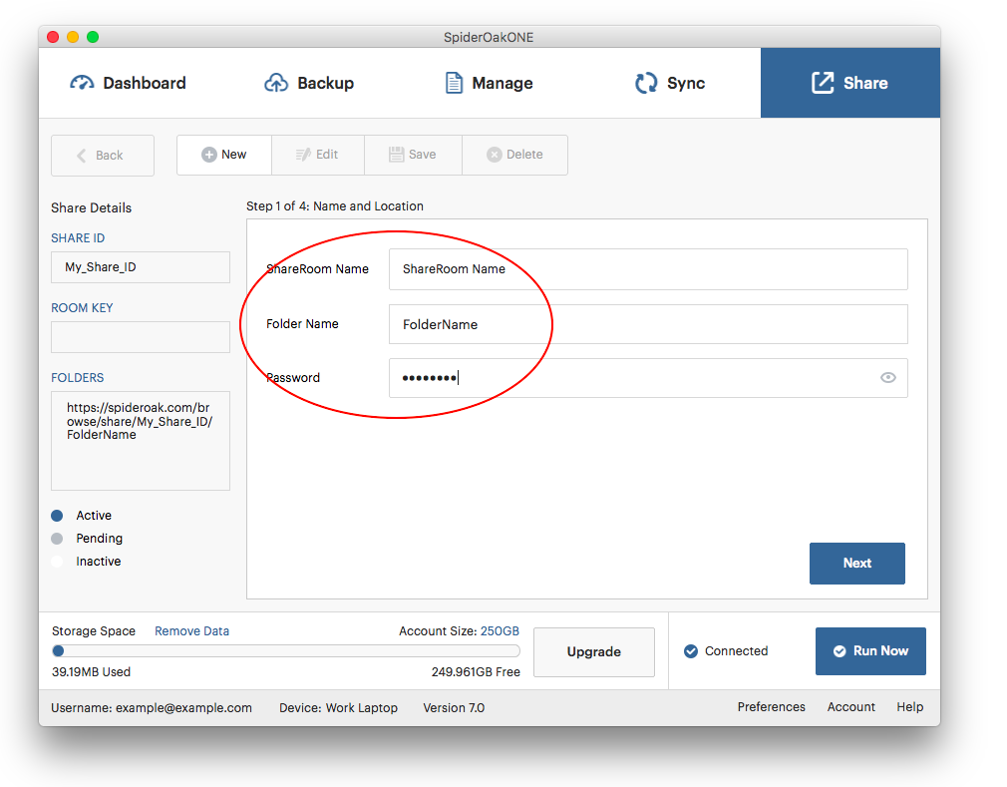The width and height of the screenshot is (1007, 787).
Task: Click the New plus circle icon
Action: (x=208, y=155)
